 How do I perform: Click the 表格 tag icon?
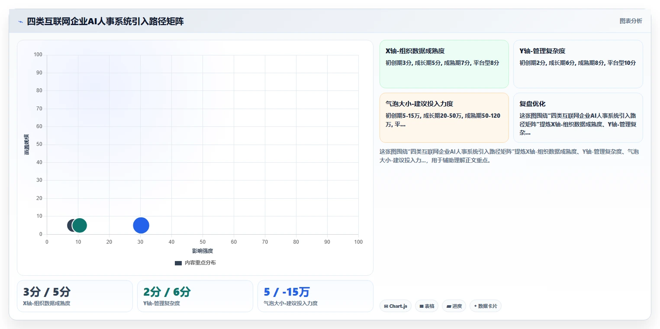pos(422,306)
